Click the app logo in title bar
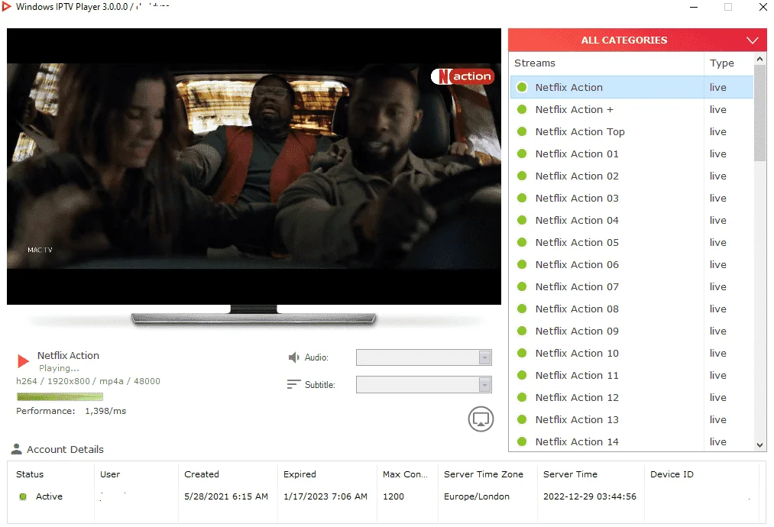Viewport: 774px width, 527px height. (x=6, y=6)
